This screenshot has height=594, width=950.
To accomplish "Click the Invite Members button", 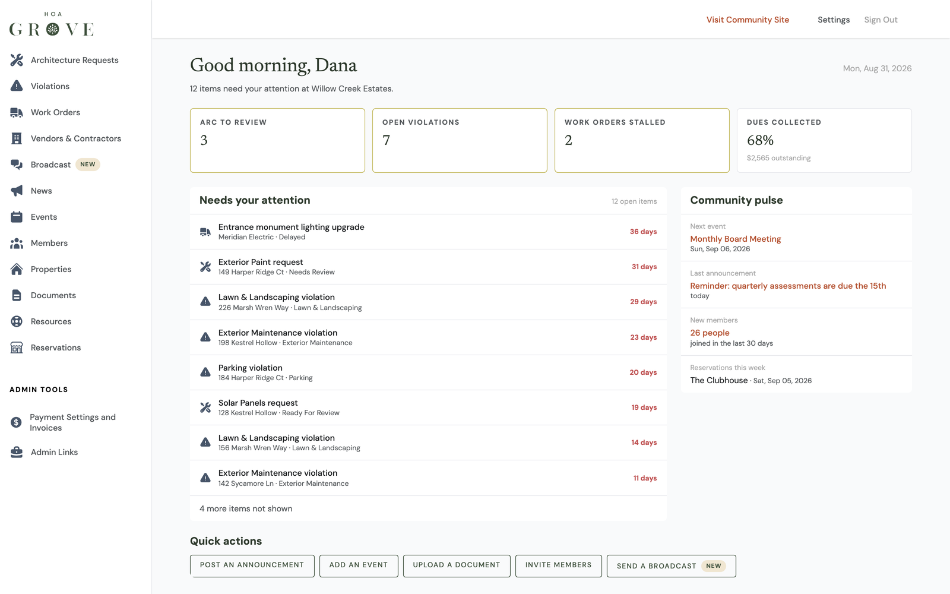I will pos(559,565).
